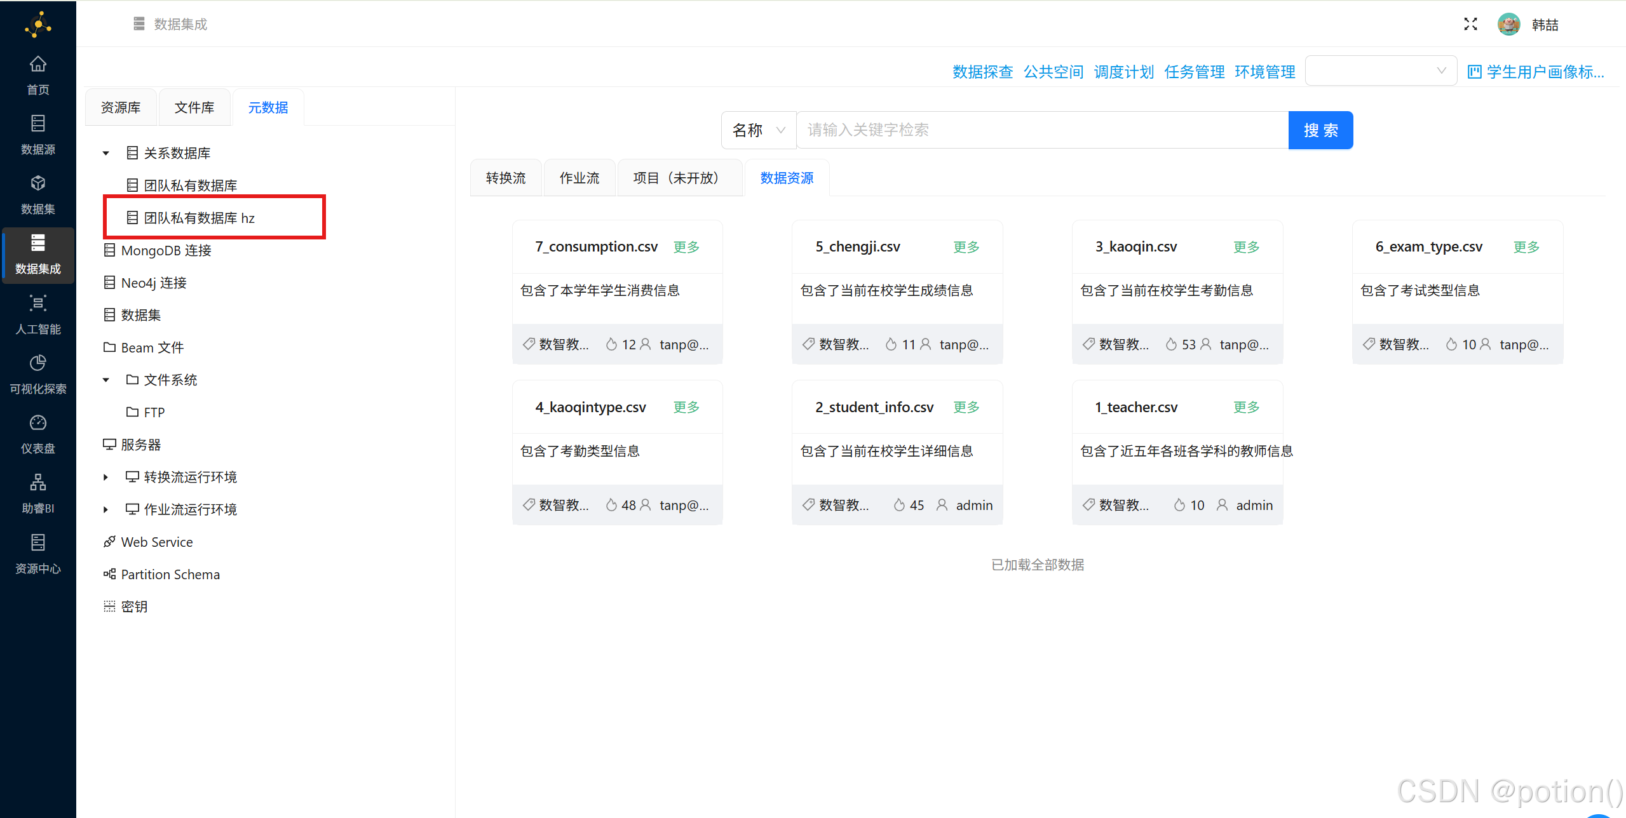Click the flame icon on 3_kaoqin.csv card
Viewport: 1626px width, 818px height.
1171,344
